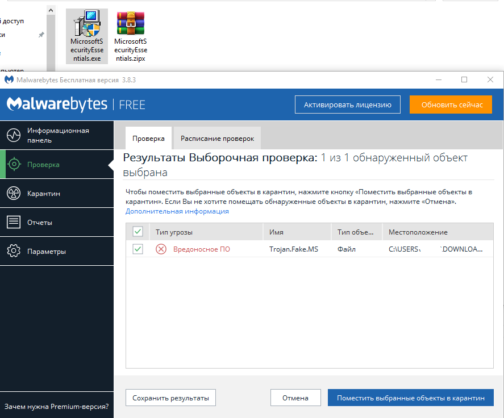Click the Malwarebytes title bar logo icon
The height and width of the screenshot is (418, 504).
coord(9,80)
